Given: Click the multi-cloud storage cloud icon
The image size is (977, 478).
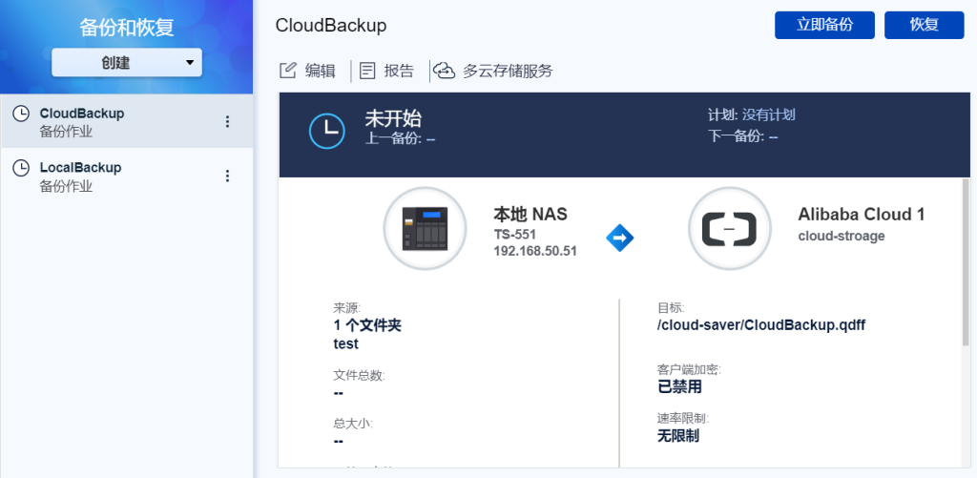Looking at the screenshot, I should (x=444, y=71).
